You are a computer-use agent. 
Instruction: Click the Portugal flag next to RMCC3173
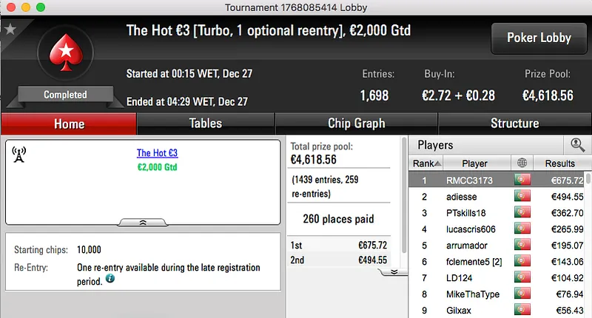[522, 180]
